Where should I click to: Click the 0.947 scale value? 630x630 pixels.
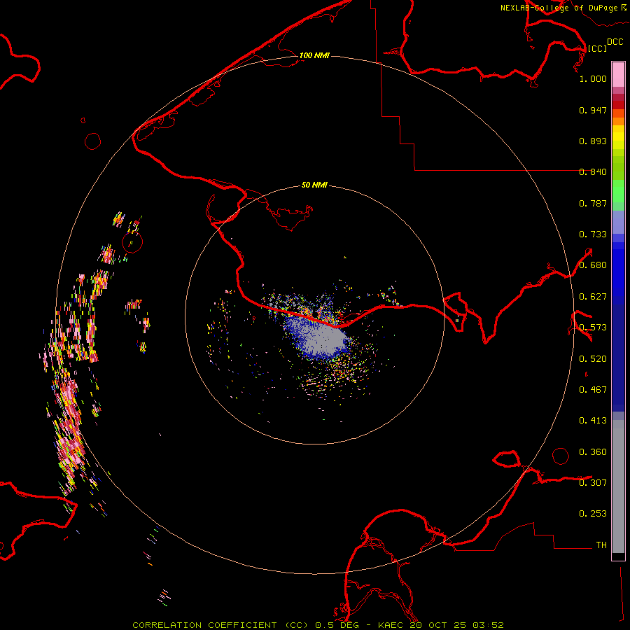tap(593, 110)
